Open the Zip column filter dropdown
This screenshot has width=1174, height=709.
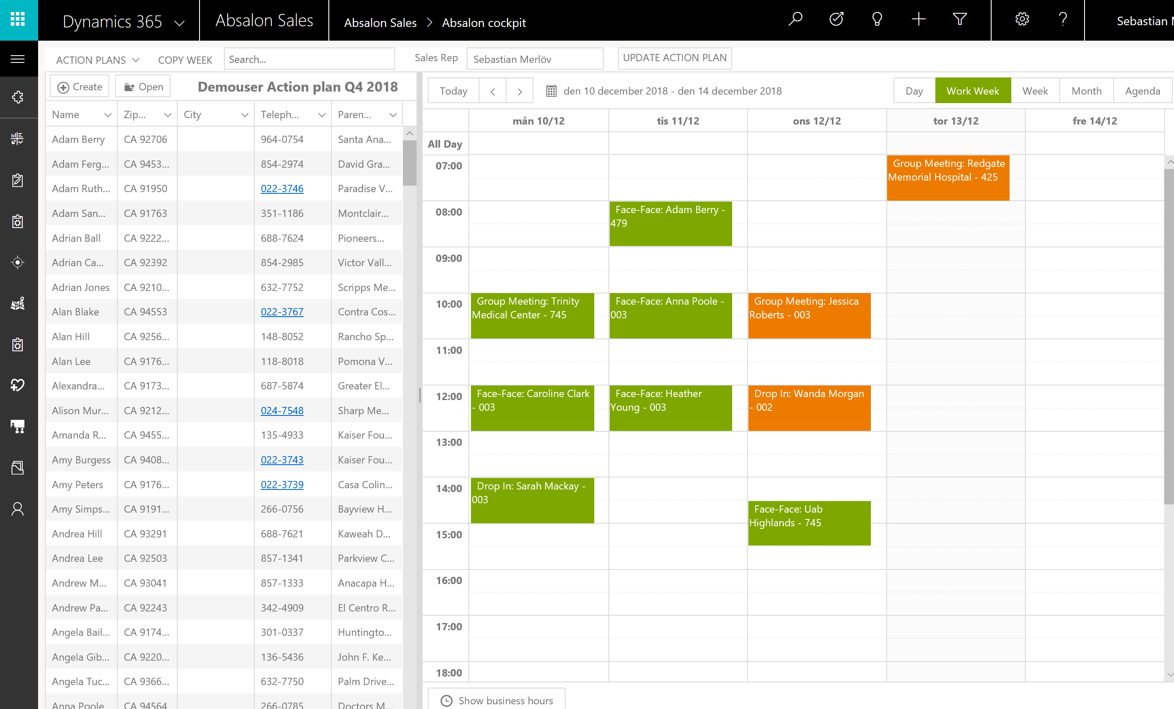pos(168,115)
